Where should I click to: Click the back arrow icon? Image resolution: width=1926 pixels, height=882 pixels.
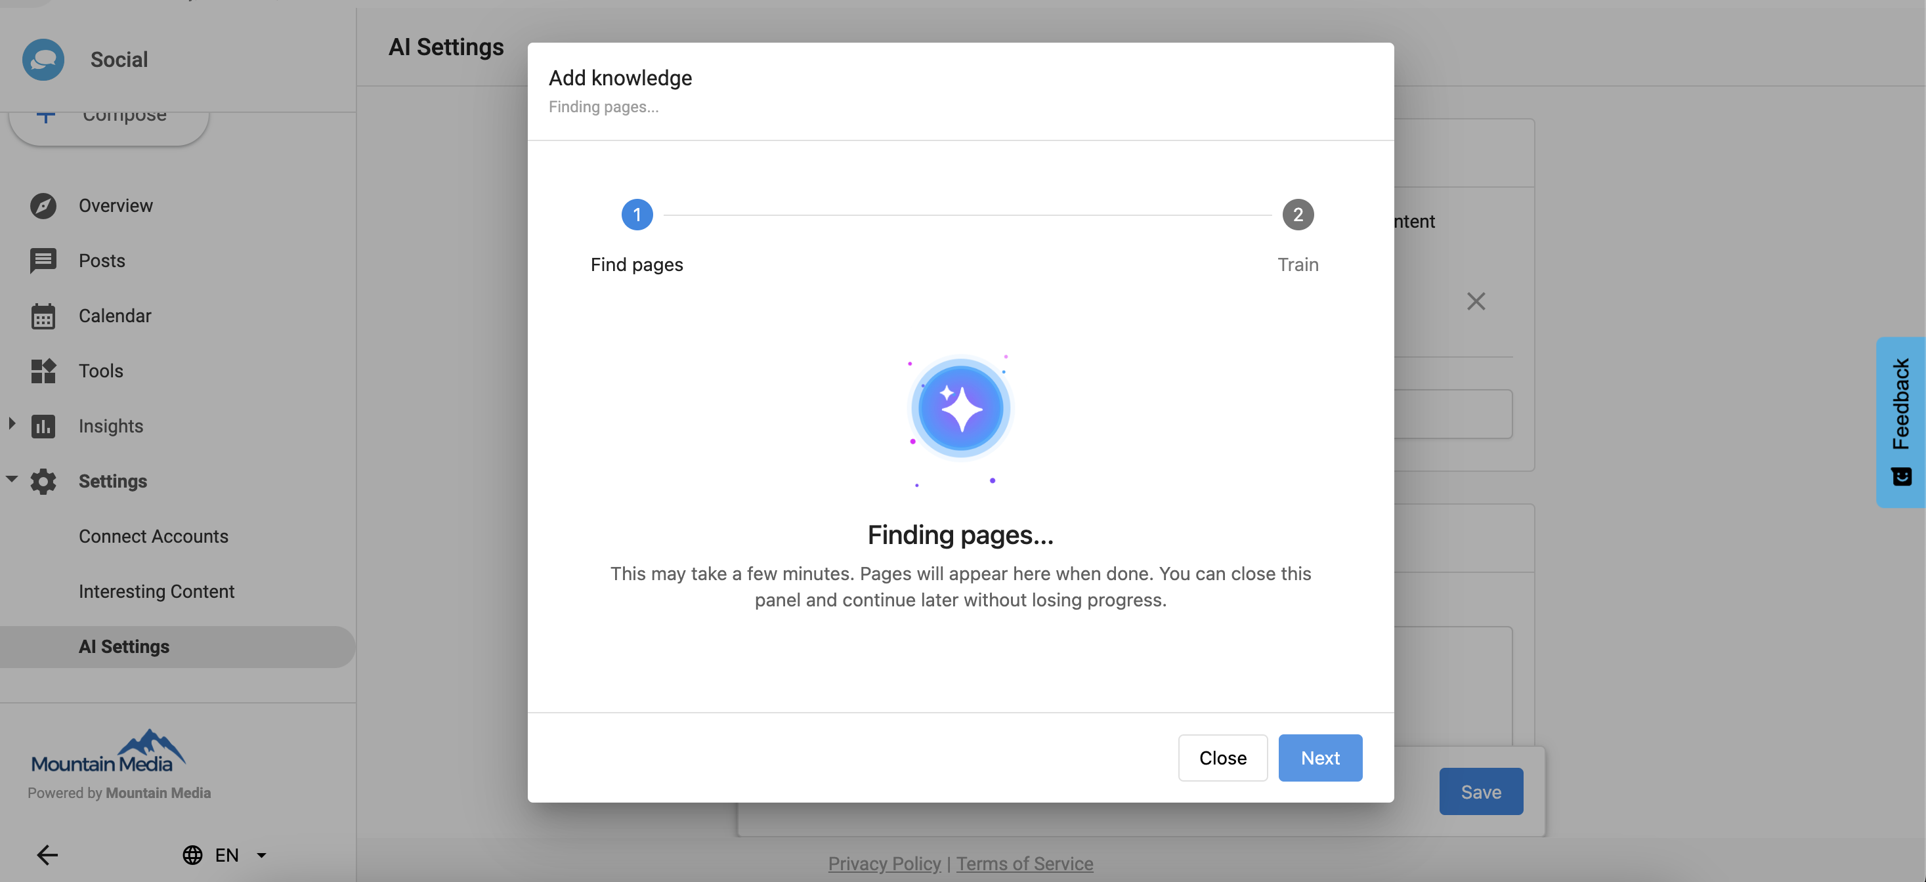(47, 854)
